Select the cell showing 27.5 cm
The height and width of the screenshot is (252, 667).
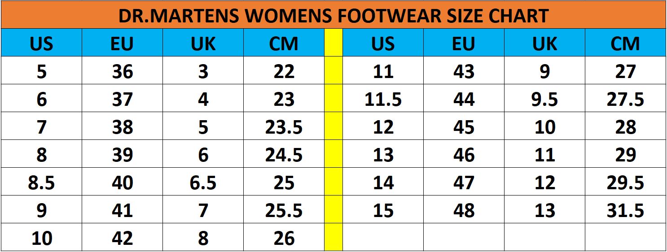(x=625, y=99)
